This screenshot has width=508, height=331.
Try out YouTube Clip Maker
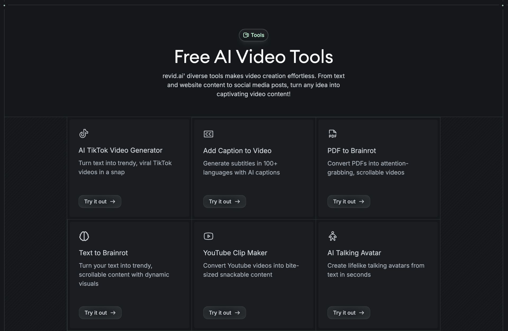pyautogui.click(x=224, y=313)
